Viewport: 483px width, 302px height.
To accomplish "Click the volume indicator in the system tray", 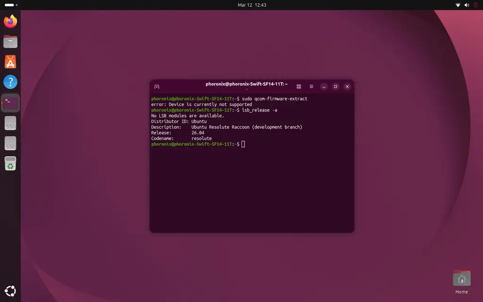I will [x=466, y=5].
